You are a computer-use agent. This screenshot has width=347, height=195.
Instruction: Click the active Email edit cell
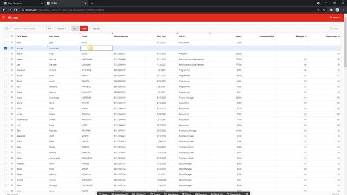[x=97, y=48]
